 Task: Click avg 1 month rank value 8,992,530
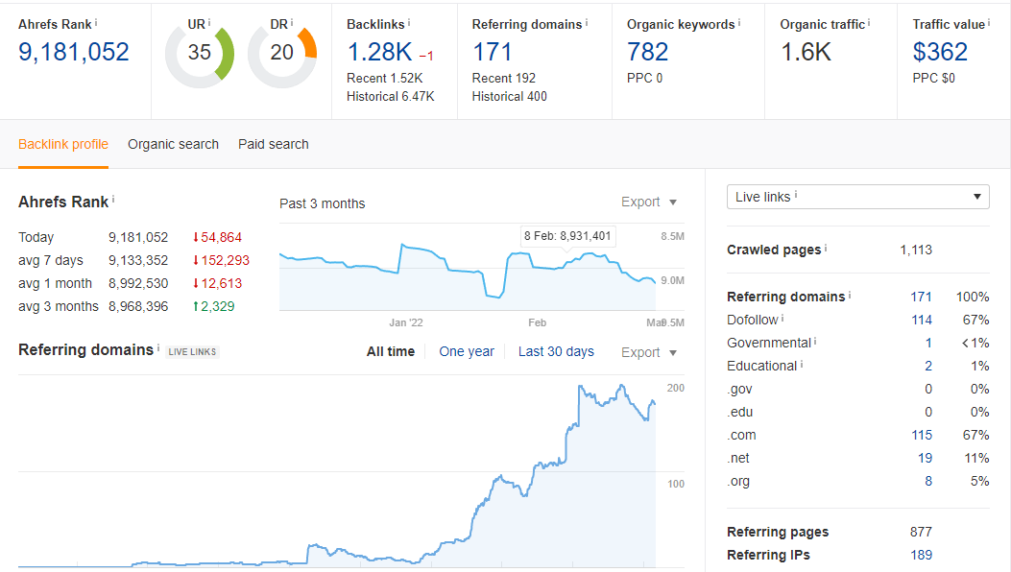click(x=138, y=284)
